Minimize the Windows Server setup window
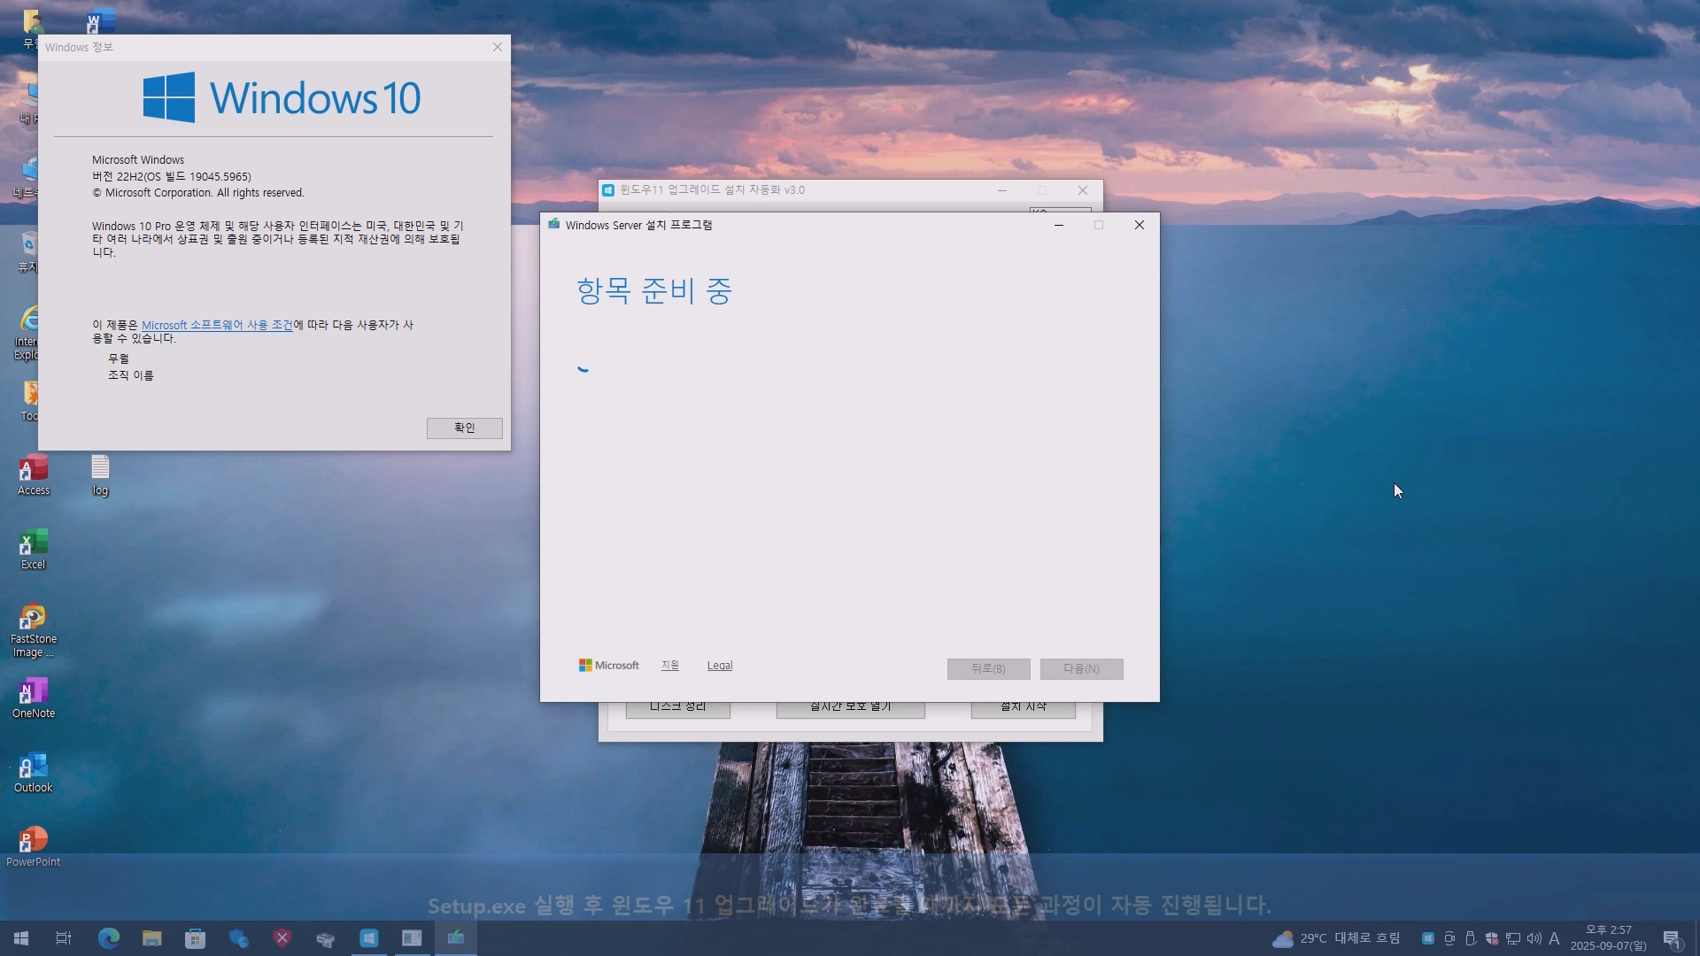 (x=1058, y=225)
